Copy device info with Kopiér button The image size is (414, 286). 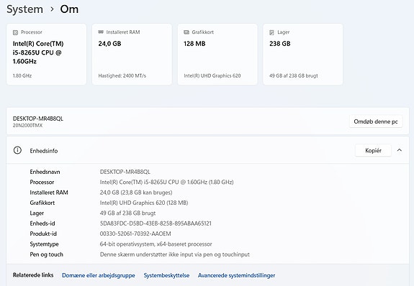click(x=373, y=150)
